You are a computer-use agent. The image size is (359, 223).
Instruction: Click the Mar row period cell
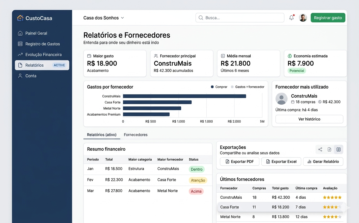coord(91,191)
